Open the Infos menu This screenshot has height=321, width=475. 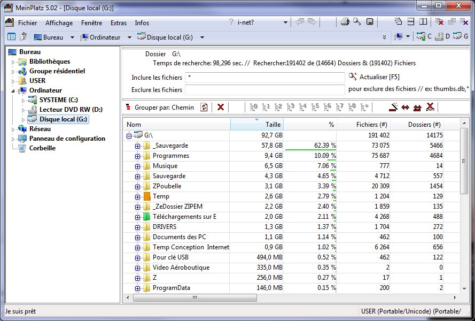coord(142,23)
